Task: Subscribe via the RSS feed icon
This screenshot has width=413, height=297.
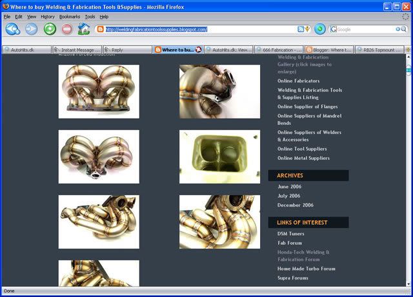Action: [300, 29]
